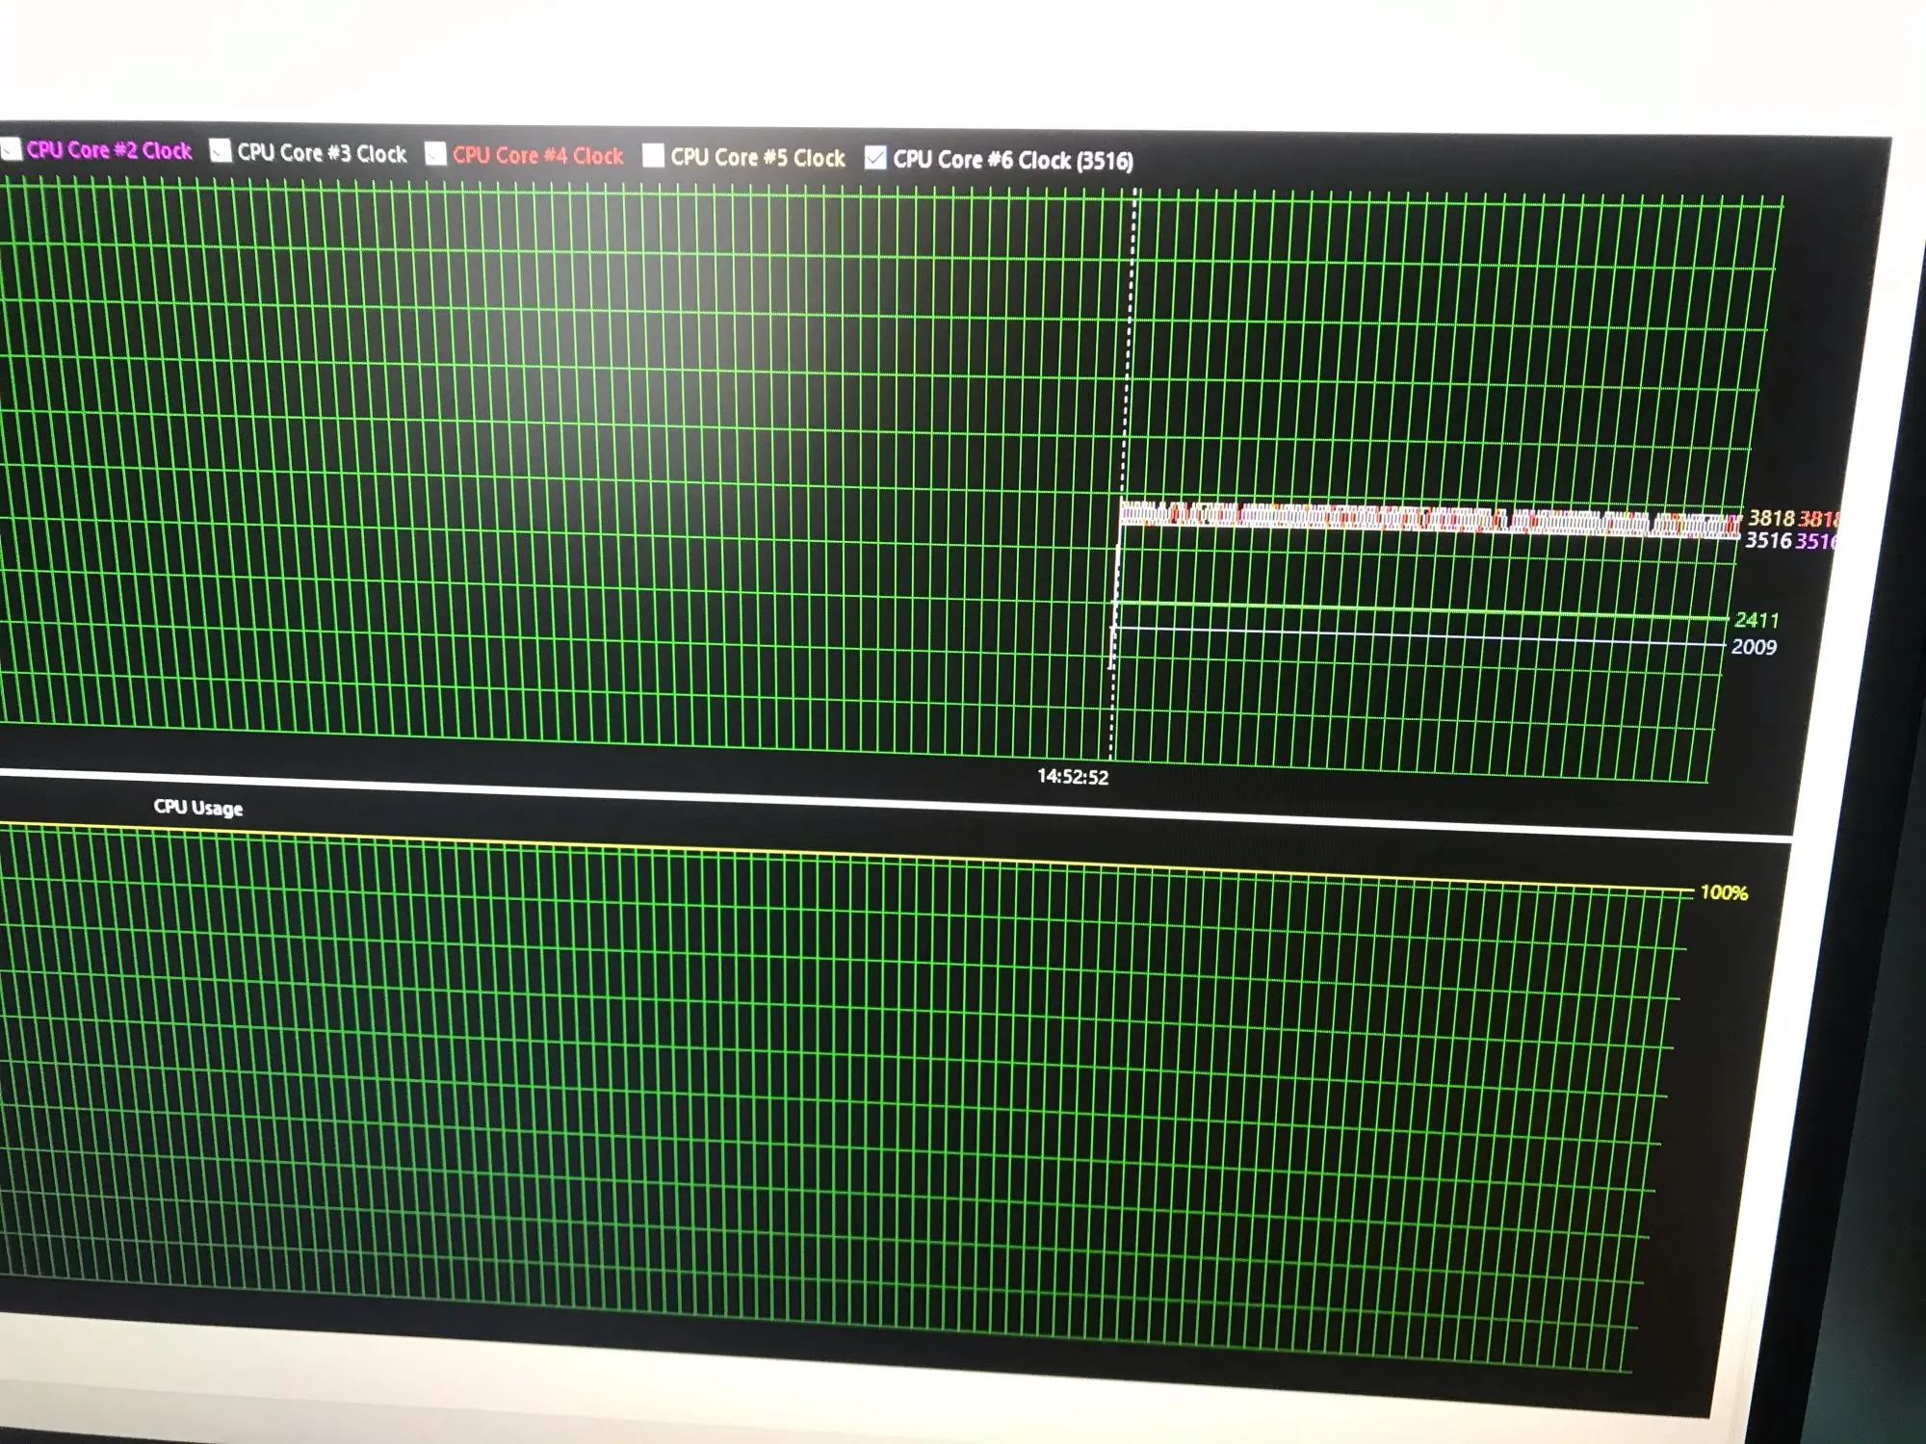Screen dimensions: 1926x1444
Task: Click the yellow 100% usage value
Action: point(1723,892)
